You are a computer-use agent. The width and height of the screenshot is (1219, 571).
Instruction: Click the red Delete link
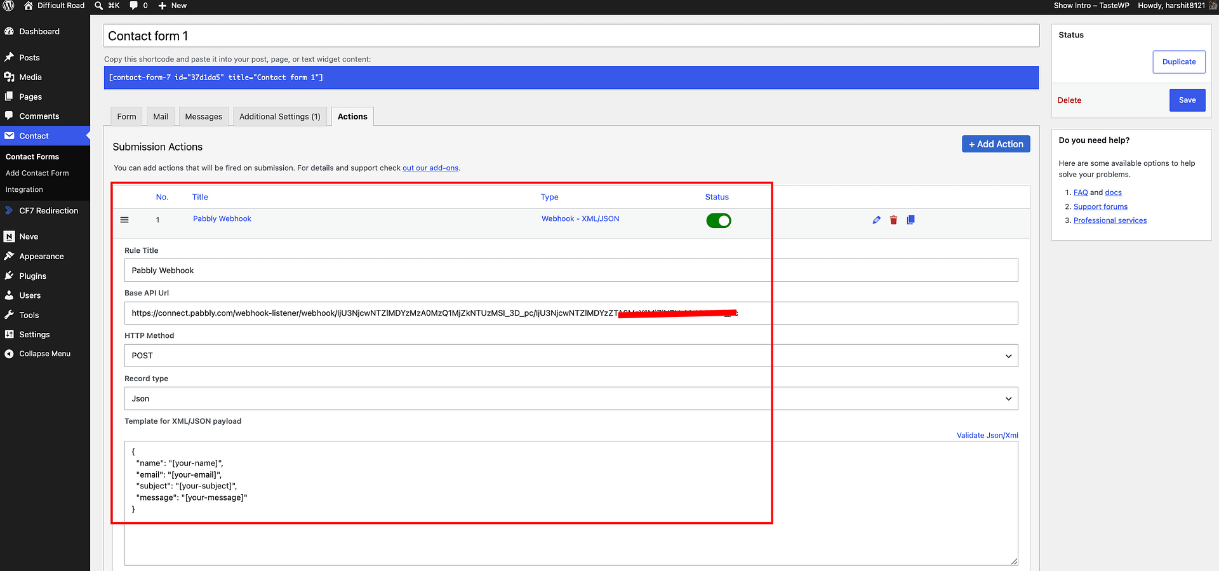pos(1069,100)
